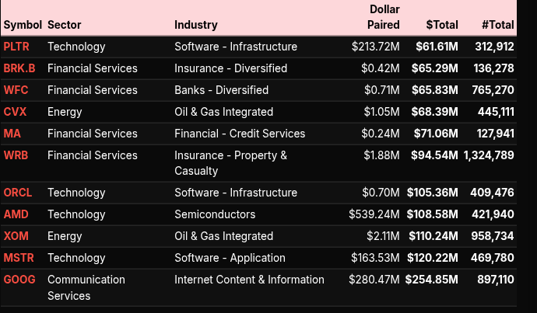Click the Industry column header
The height and width of the screenshot is (313, 537).
click(196, 25)
